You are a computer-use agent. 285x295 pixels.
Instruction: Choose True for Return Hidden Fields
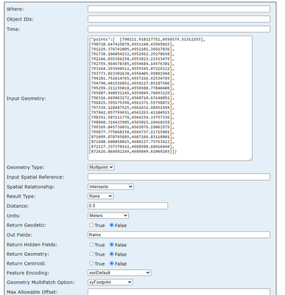coord(91,245)
